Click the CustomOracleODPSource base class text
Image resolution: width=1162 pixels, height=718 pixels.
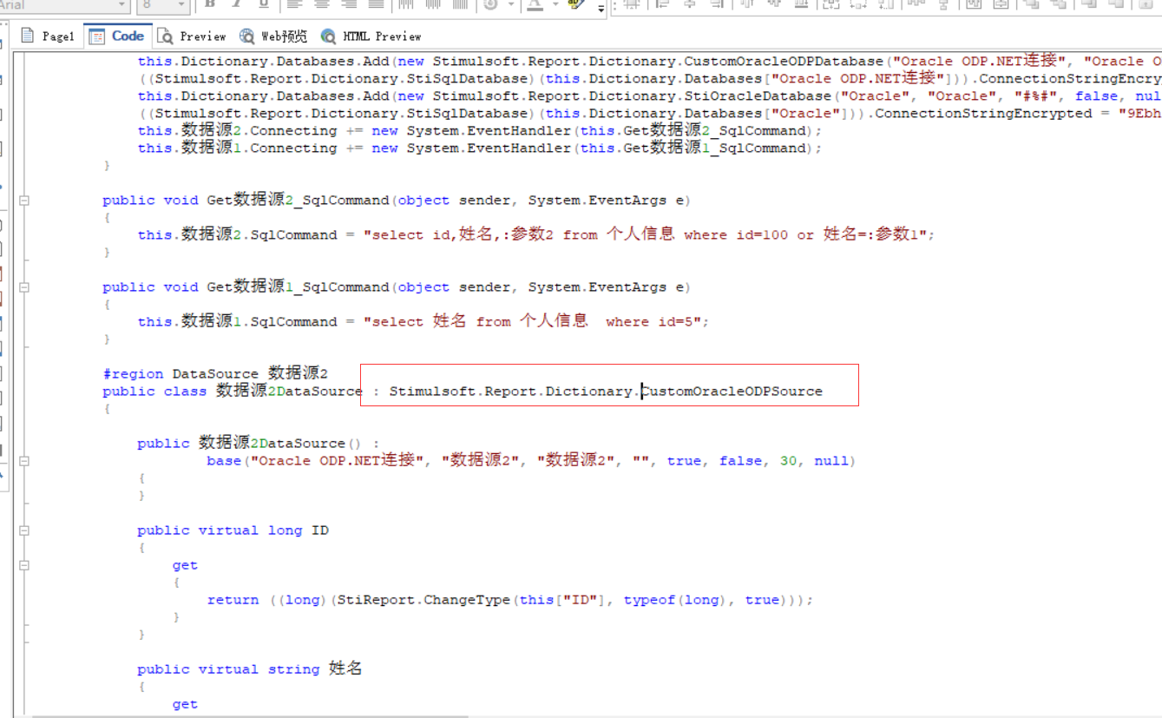point(732,392)
